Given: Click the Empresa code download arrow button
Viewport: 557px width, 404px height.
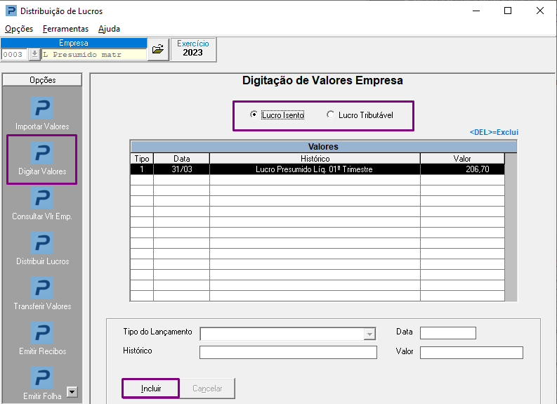Looking at the screenshot, I should (34, 54).
